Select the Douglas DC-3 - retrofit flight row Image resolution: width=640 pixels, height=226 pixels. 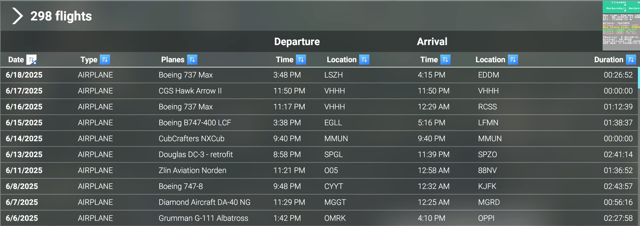point(319,154)
